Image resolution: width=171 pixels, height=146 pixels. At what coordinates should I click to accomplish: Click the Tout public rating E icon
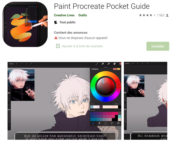(x=56, y=22)
